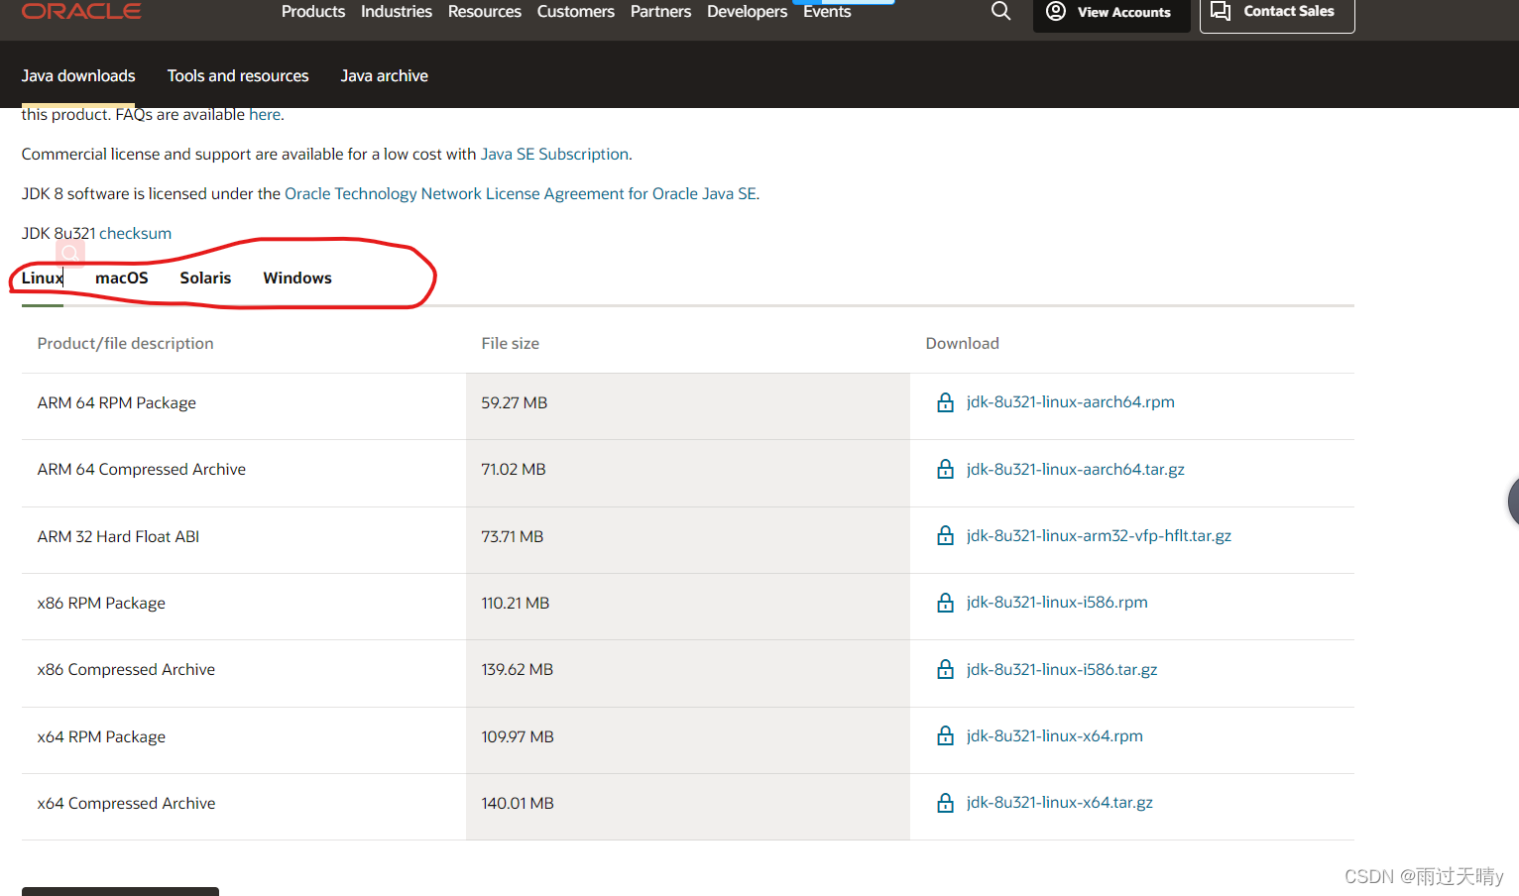This screenshot has height=896, width=1519.
Task: Click the Oracle logo
Action: click(x=81, y=11)
